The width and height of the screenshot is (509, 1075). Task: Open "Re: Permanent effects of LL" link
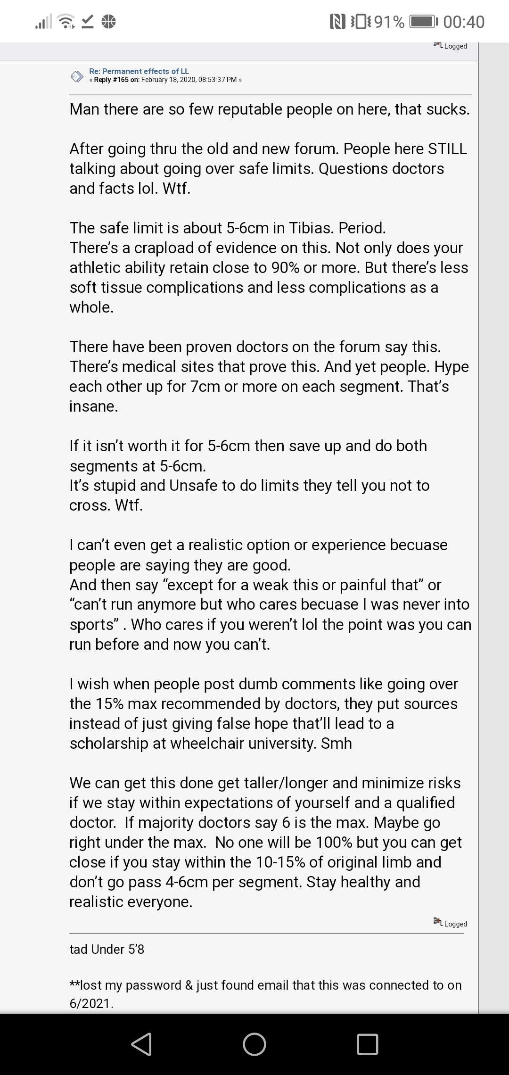coord(139,71)
